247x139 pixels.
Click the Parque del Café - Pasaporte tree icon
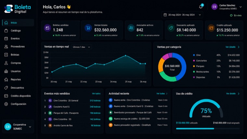(x=50, y=113)
